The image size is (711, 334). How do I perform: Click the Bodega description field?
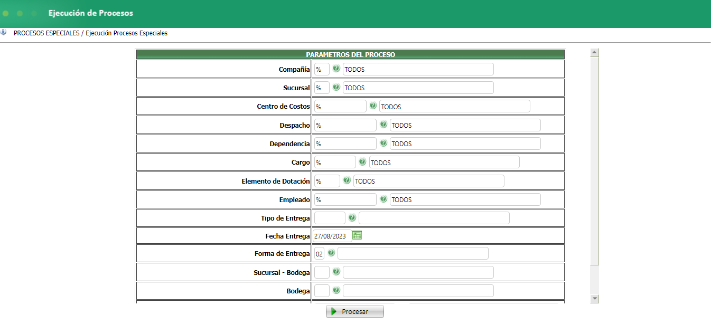[418, 291]
